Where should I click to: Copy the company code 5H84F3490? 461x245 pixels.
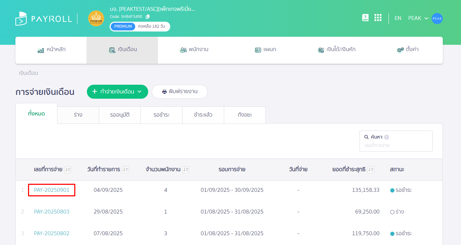[x=147, y=16]
